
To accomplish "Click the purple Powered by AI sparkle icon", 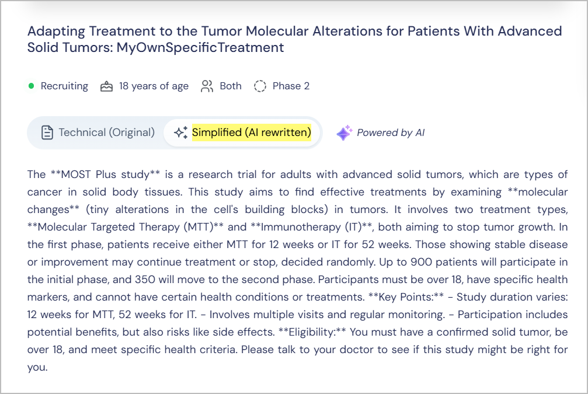I will 344,133.
